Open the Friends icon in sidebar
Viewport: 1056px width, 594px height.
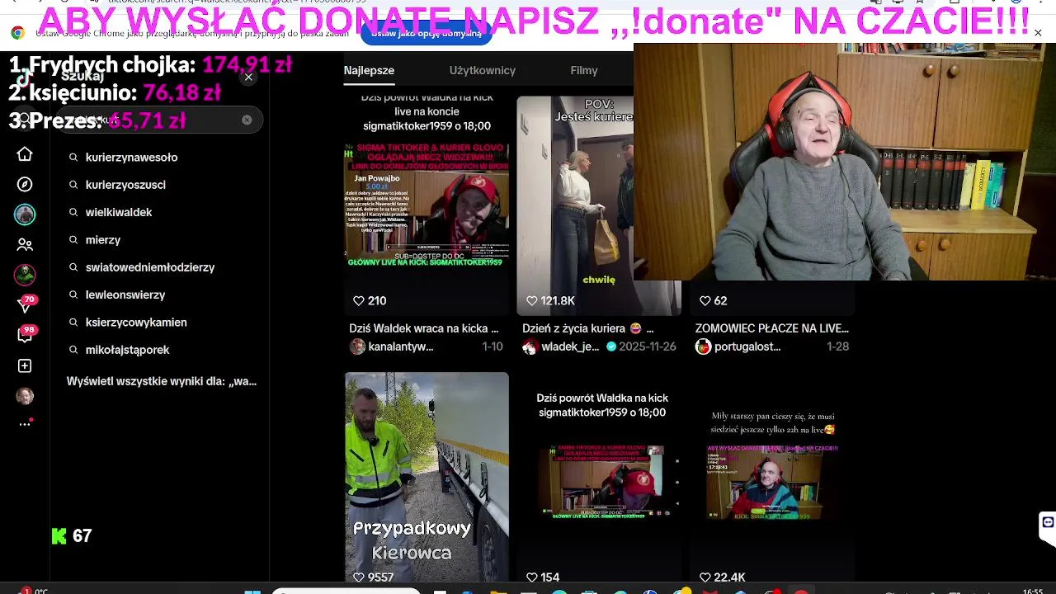25,244
